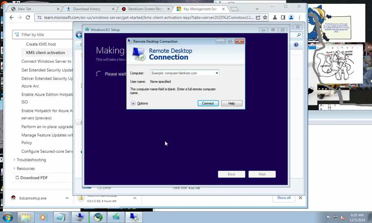Open the Chrome three-dot menu

[299, 17]
